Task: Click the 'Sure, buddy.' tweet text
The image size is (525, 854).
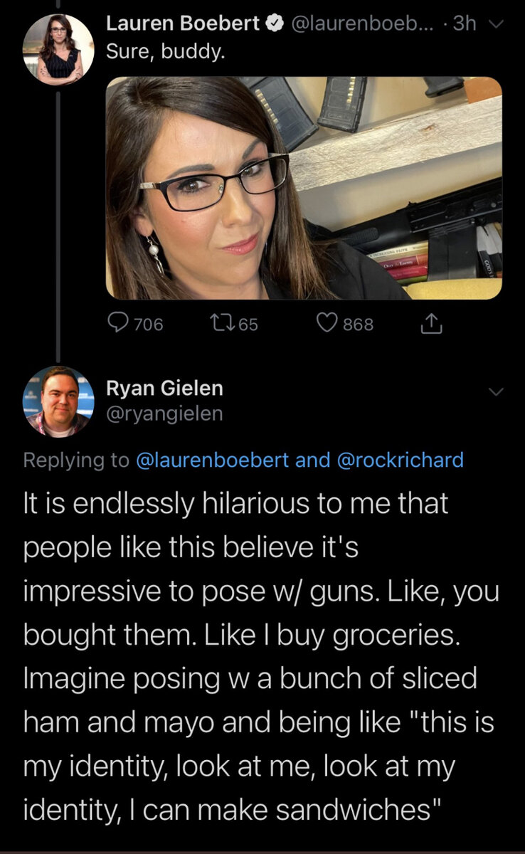Action: (165, 52)
